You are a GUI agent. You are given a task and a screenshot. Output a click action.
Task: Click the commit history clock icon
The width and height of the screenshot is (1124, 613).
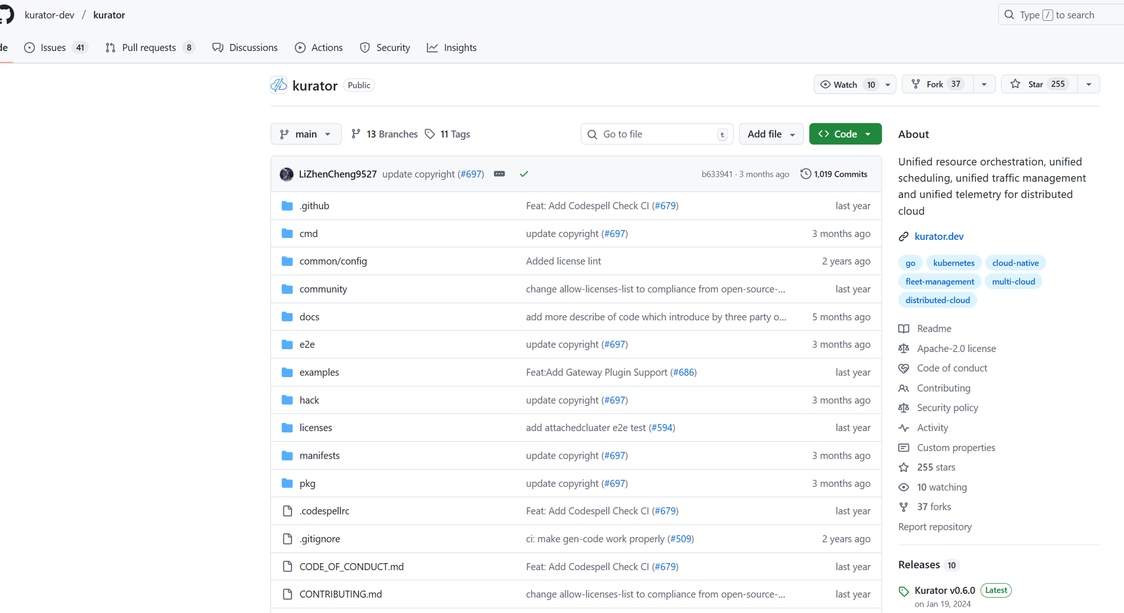[x=805, y=174]
